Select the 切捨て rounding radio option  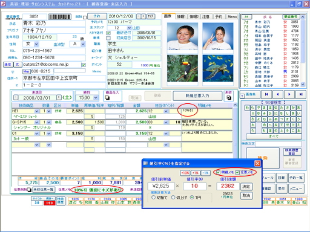153,198
